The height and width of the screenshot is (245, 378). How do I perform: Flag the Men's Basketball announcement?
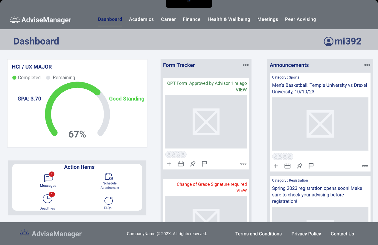pyautogui.click(x=311, y=166)
